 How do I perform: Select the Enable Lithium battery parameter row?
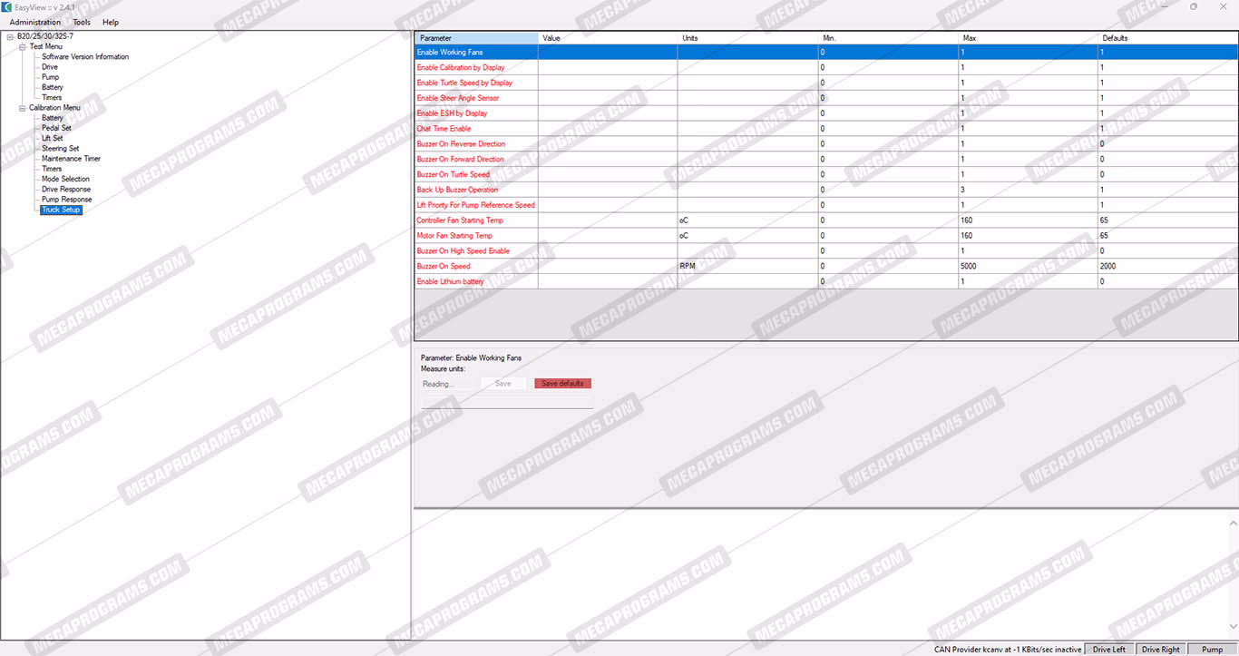[x=451, y=281]
